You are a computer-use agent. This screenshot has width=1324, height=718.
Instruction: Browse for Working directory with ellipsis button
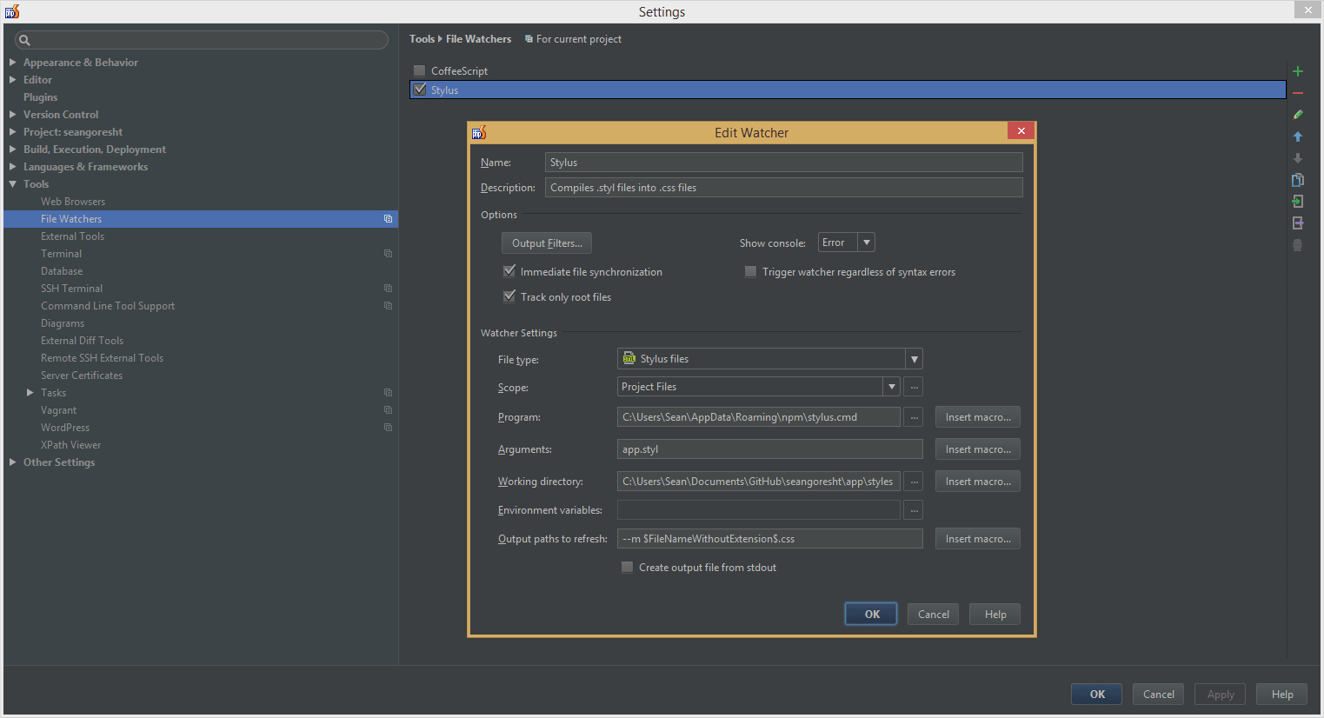pyautogui.click(x=914, y=482)
